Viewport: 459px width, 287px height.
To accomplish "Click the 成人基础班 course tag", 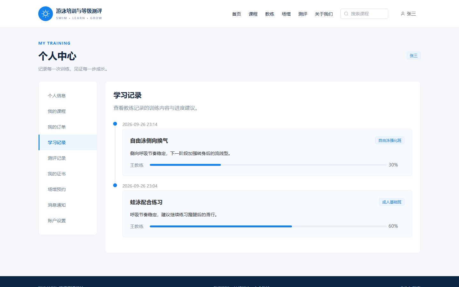I will tap(392, 202).
